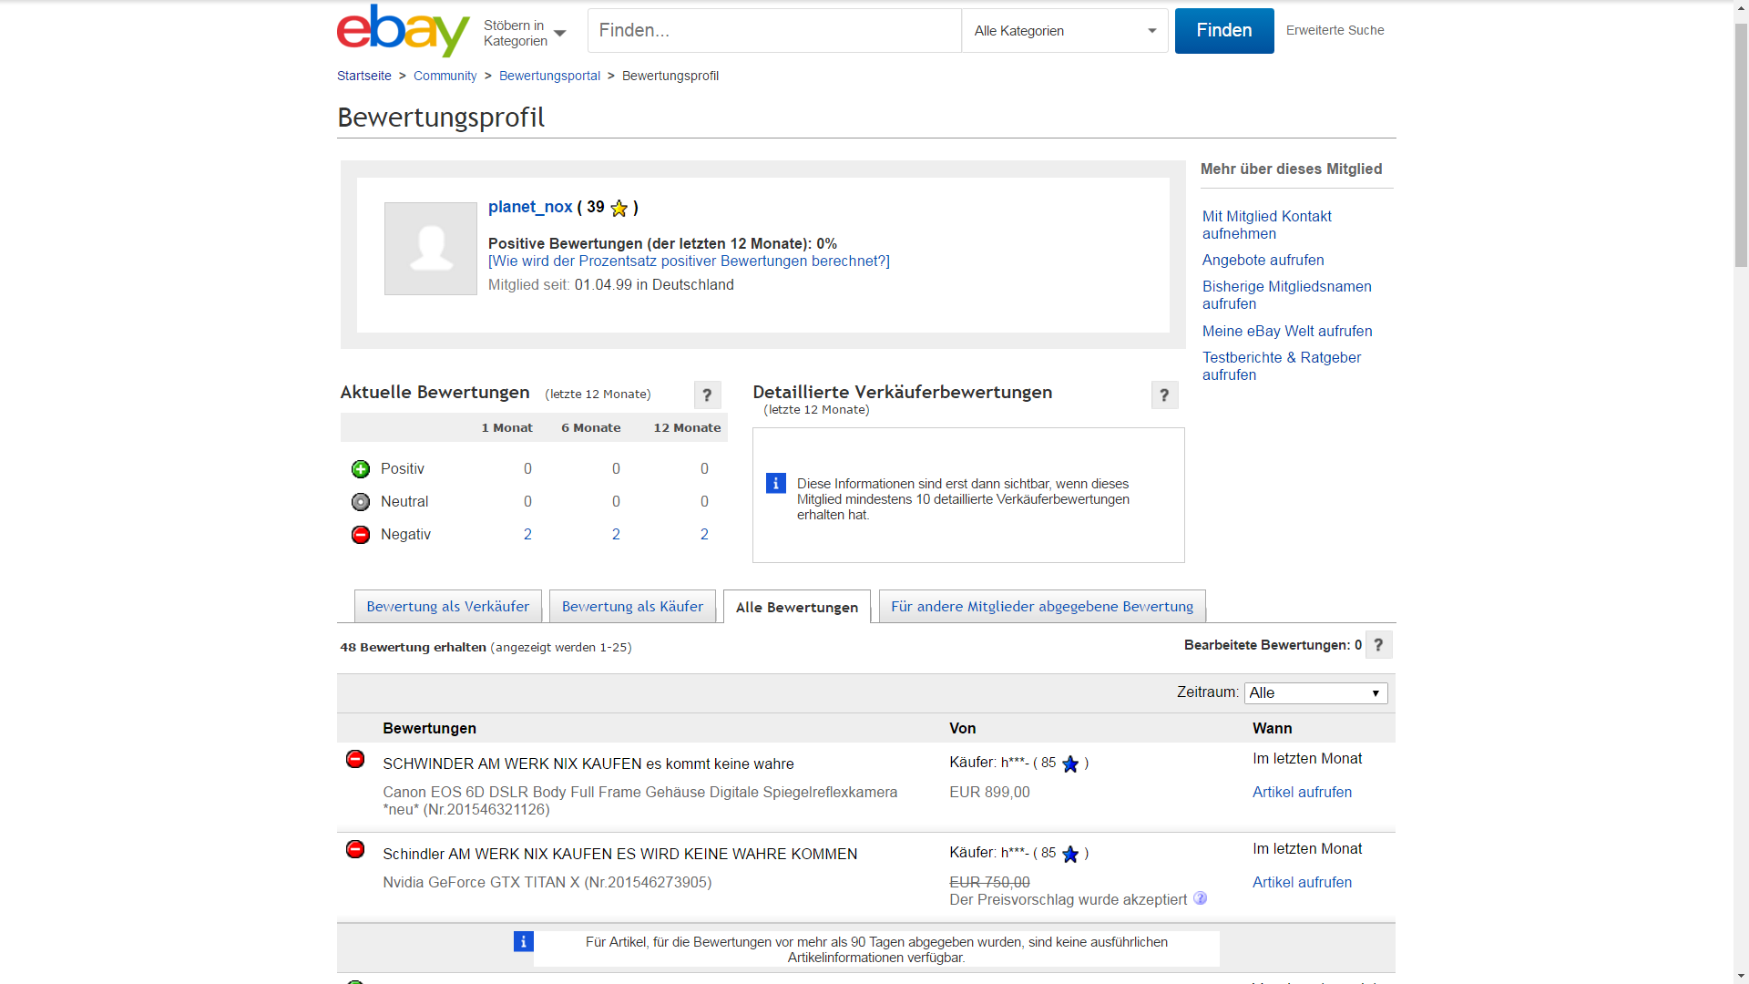1749x984 pixels.
Task: Open Erweiterte Suche link
Action: [1335, 30]
